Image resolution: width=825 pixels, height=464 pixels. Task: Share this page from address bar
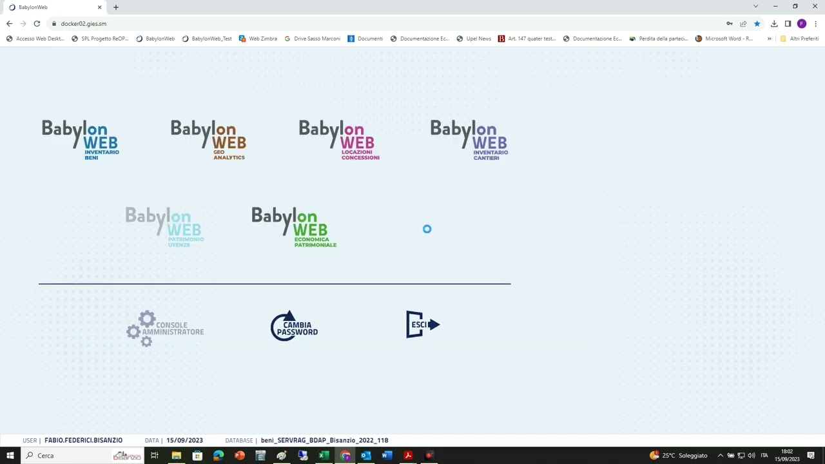click(x=743, y=24)
